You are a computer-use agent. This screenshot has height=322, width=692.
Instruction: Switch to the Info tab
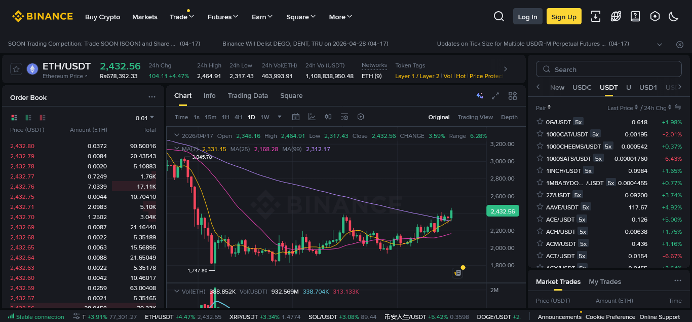tap(209, 95)
